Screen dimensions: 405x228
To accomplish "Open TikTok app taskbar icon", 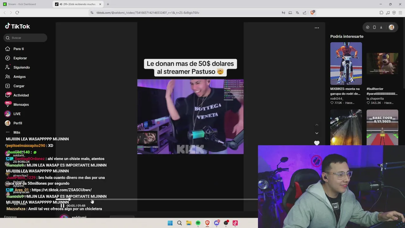I will point(235,223).
